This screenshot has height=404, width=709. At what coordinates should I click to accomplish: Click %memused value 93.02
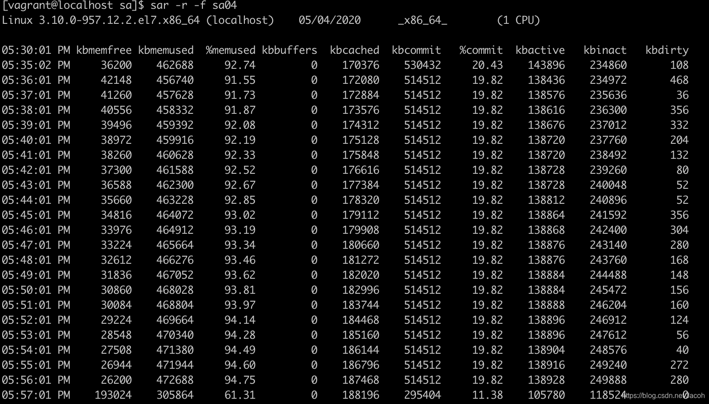pyautogui.click(x=240, y=215)
